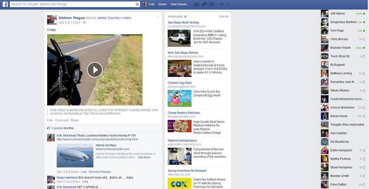Open San Diego Mold Testing ad title
369x189 pixels.
tap(183, 23)
